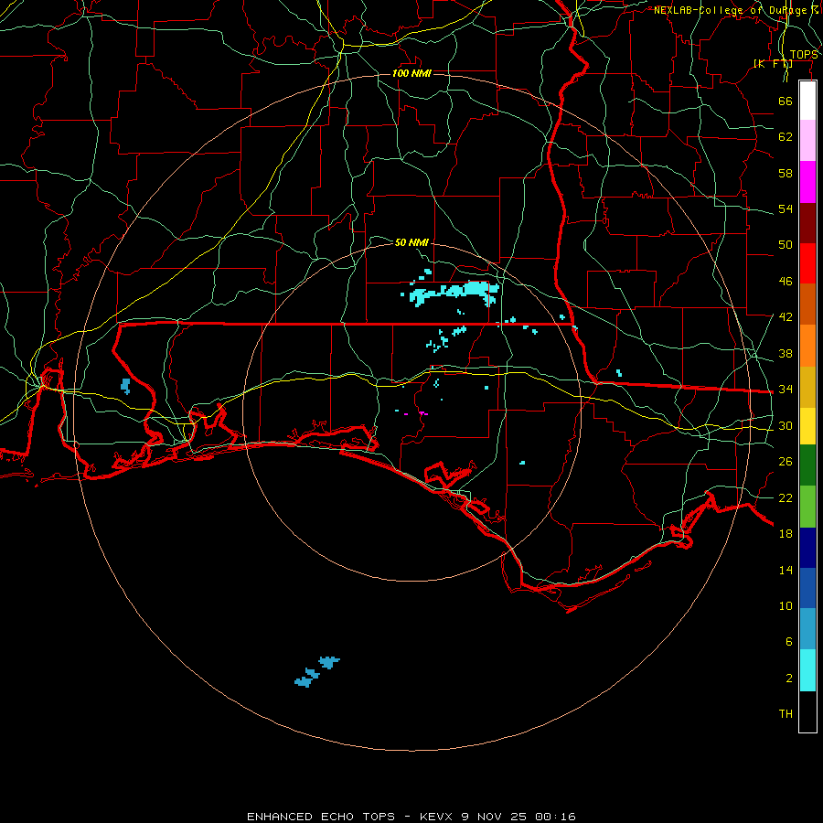Click the "100 NMI" range ring label
The height and width of the screenshot is (823, 823).
[411, 73]
